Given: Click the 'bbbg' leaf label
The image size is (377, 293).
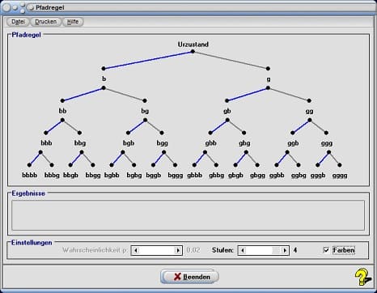Looking at the screenshot, I should [52, 176].
